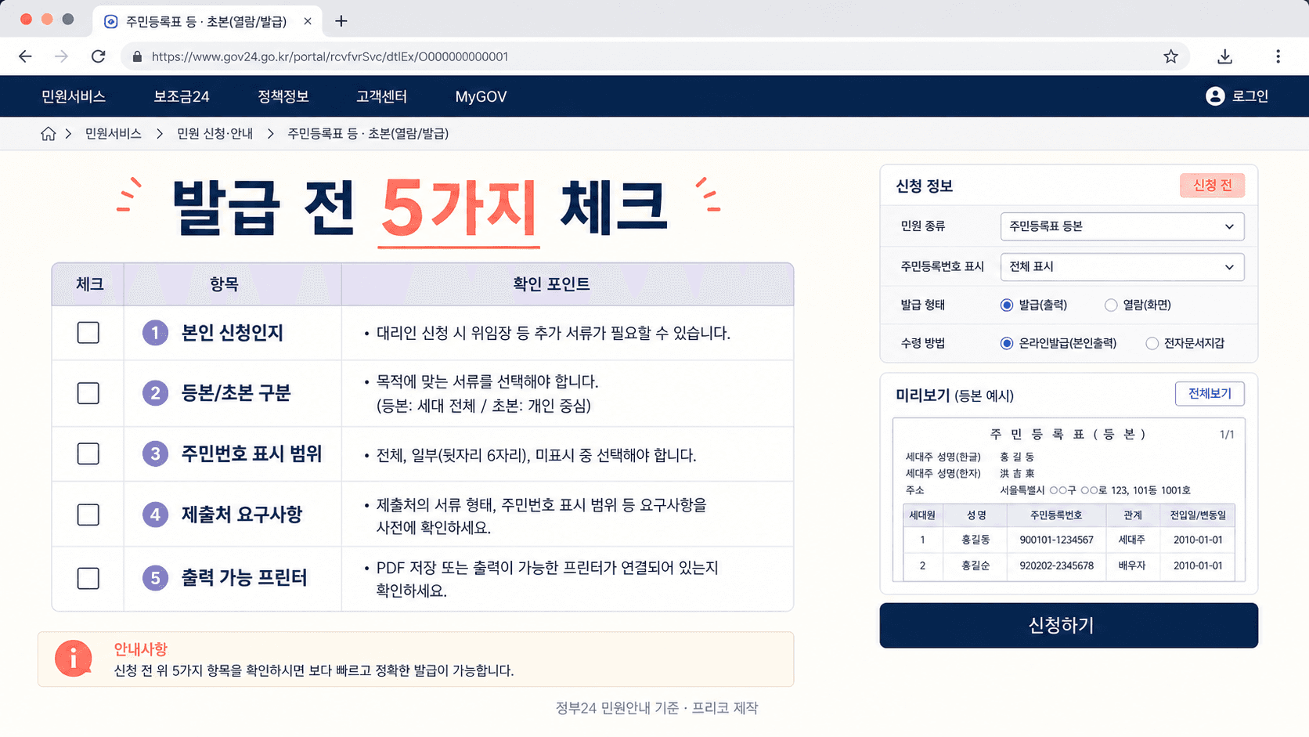Click the 배우자 relation cell

[x=1131, y=565]
